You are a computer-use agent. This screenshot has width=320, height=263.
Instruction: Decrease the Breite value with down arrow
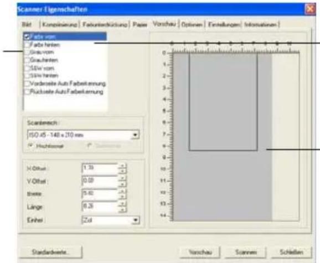click(x=122, y=196)
